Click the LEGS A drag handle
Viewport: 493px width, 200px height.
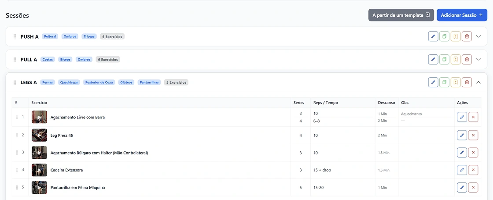(x=15, y=82)
